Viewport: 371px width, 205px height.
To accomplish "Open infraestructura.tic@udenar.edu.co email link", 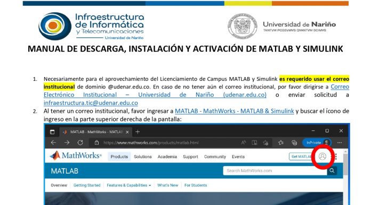I will point(91,103).
